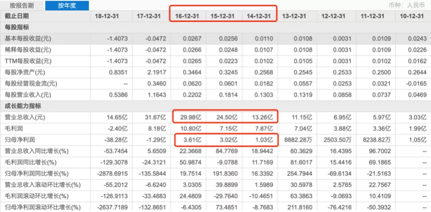Click the -1.29亿 net profit value
This screenshot has width=431, height=212.
click(156, 140)
